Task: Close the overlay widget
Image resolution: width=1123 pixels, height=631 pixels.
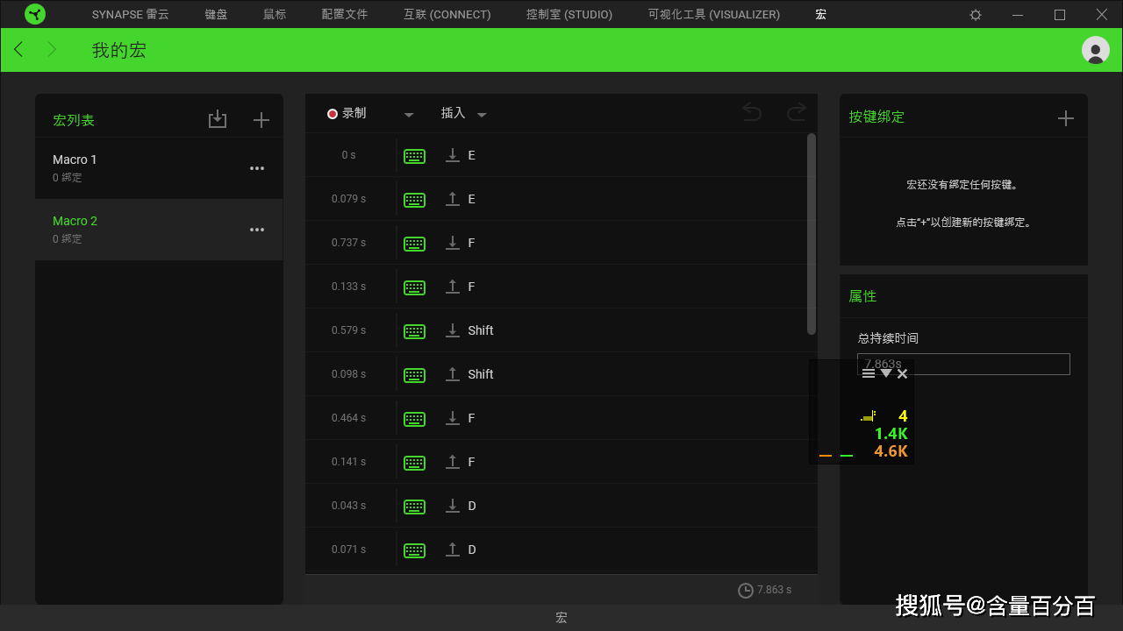Action: pyautogui.click(x=903, y=373)
